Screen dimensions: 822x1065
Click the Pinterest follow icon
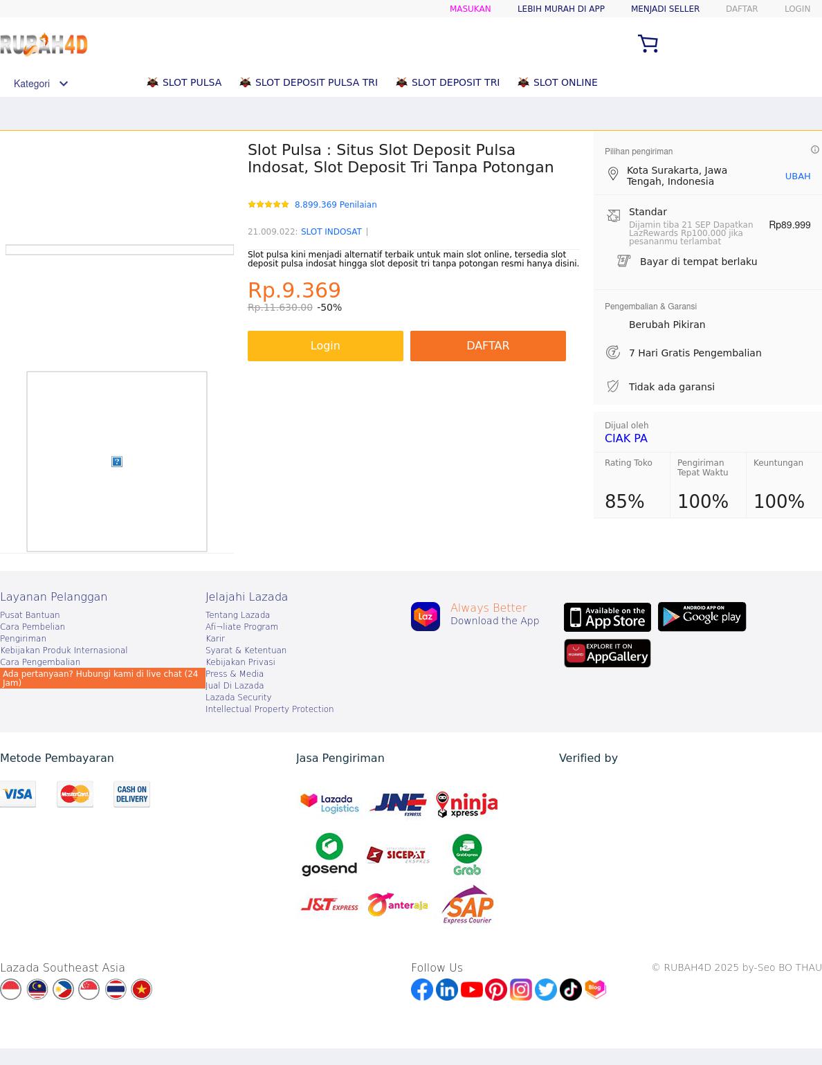[496, 990]
